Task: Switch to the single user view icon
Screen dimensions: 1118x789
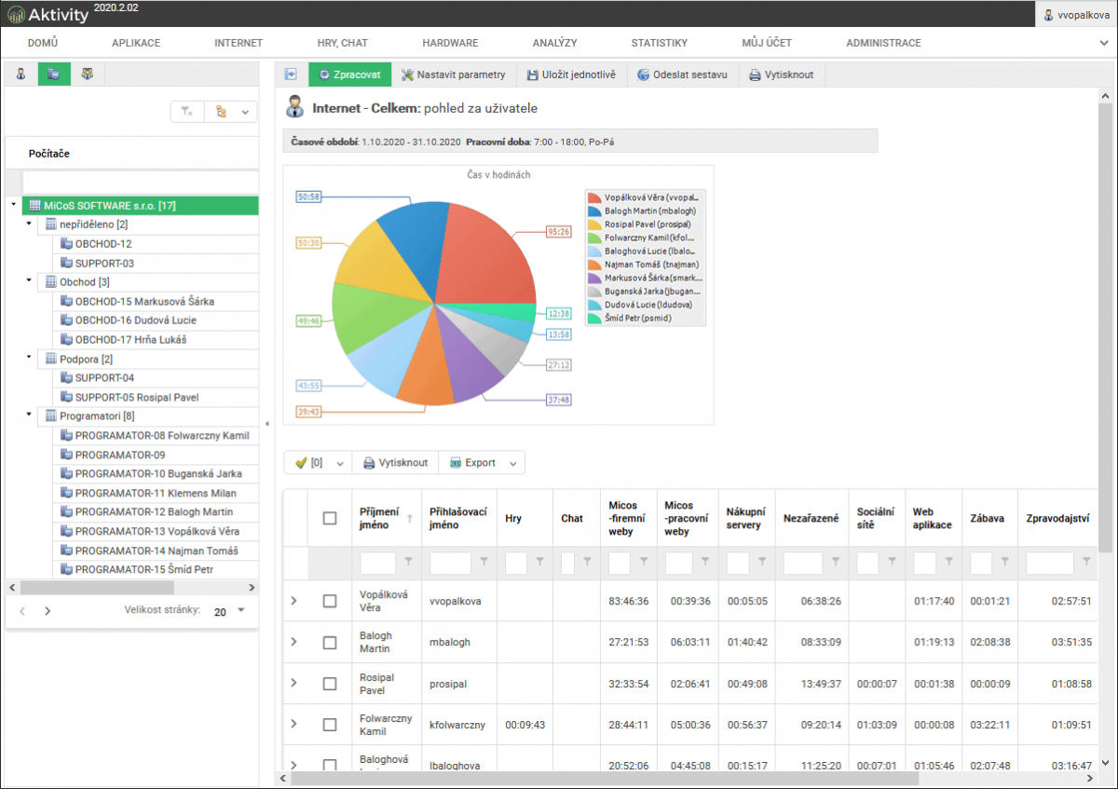Action: 20,75
